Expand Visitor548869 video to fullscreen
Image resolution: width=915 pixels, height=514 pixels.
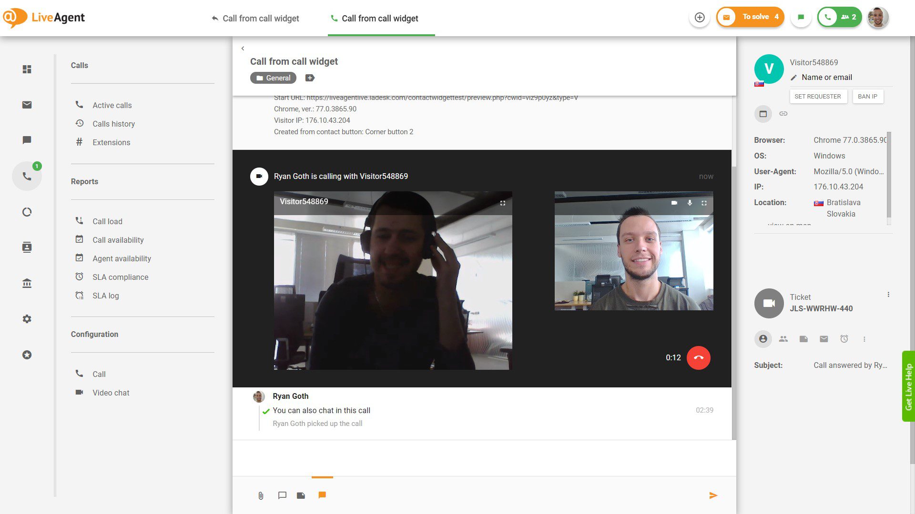click(502, 203)
